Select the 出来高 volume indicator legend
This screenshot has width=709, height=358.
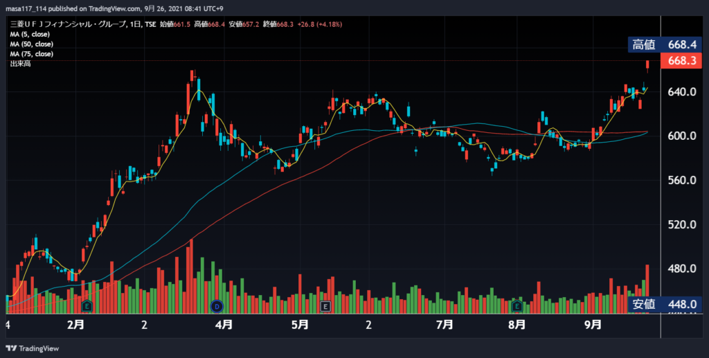[x=20, y=64]
